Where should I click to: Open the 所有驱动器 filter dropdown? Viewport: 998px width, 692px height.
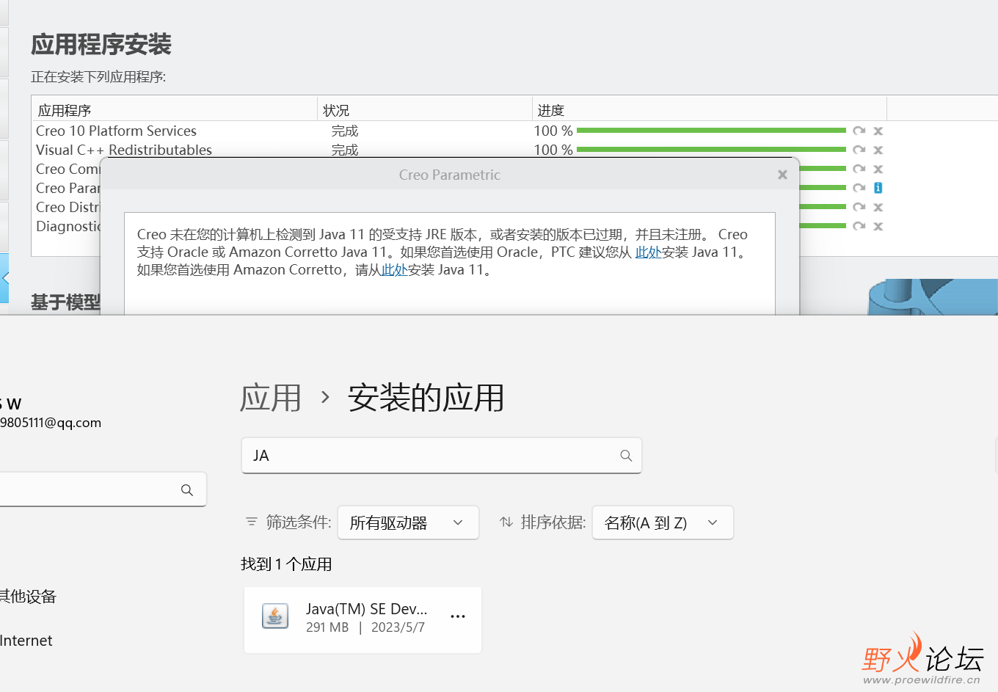pos(408,522)
